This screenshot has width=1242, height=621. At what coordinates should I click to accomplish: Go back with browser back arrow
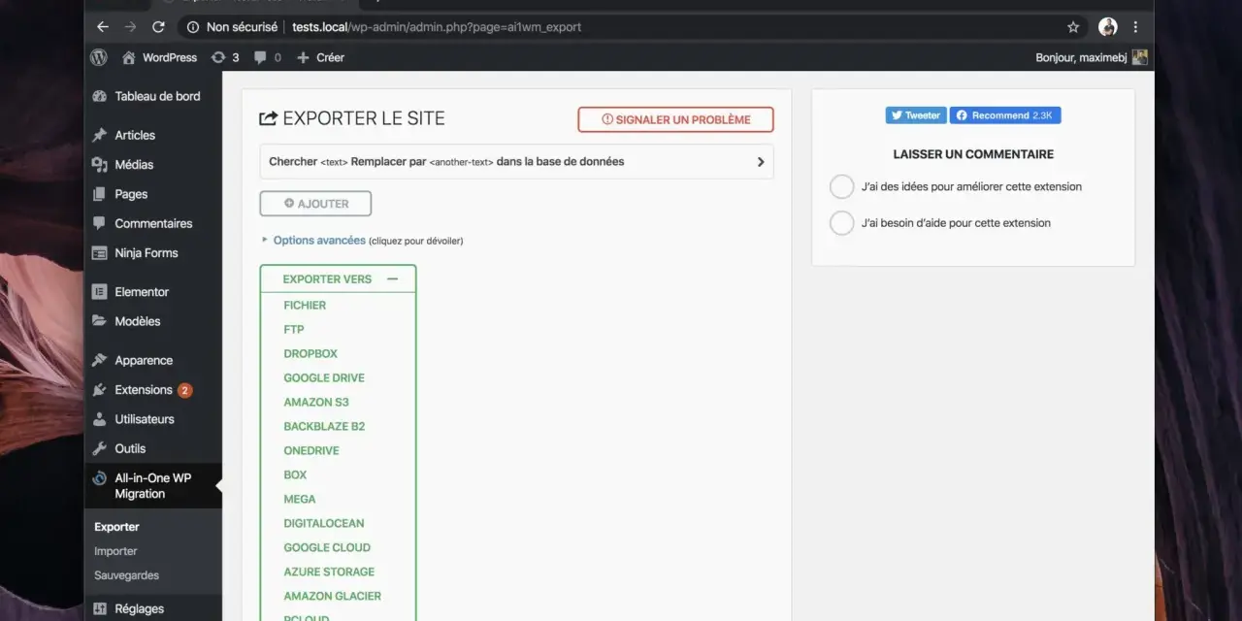(x=103, y=27)
